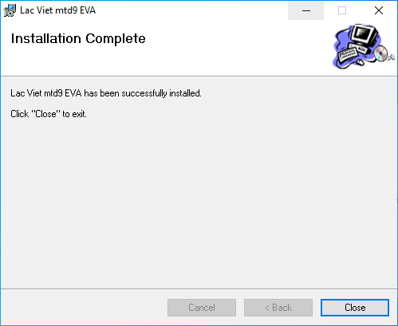The height and width of the screenshot is (326, 398).
Task: Click the mouse drawing in banner graphic
Action: pos(360,62)
